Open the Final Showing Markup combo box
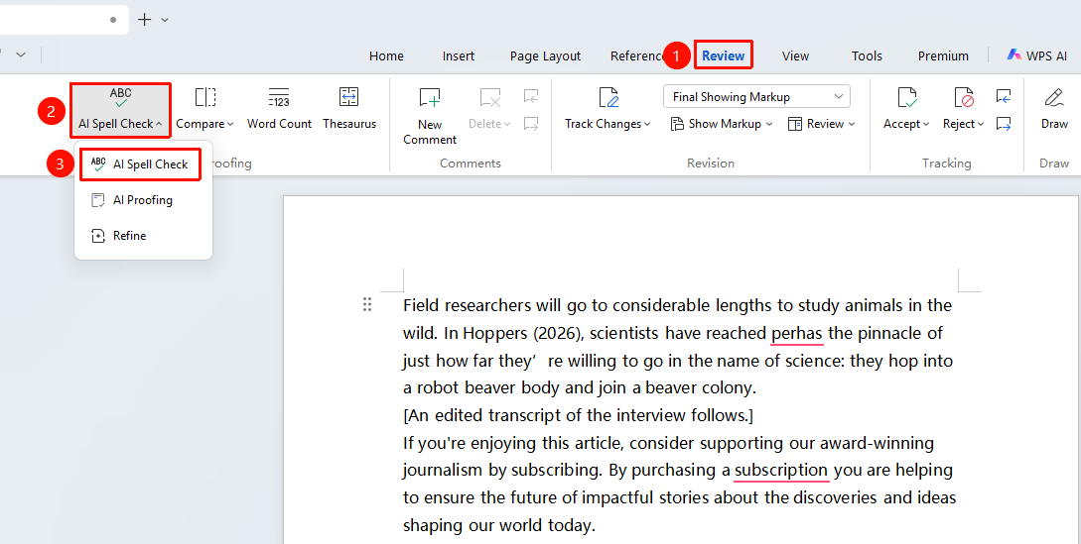This screenshot has width=1081, height=544. click(756, 96)
